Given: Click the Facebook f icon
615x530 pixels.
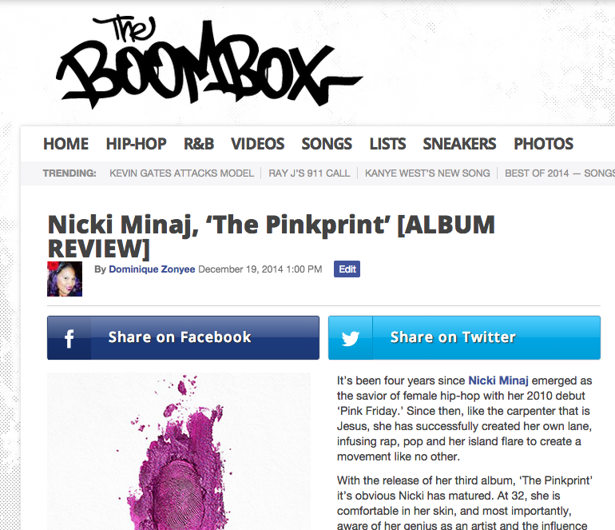Looking at the screenshot, I should (69, 338).
